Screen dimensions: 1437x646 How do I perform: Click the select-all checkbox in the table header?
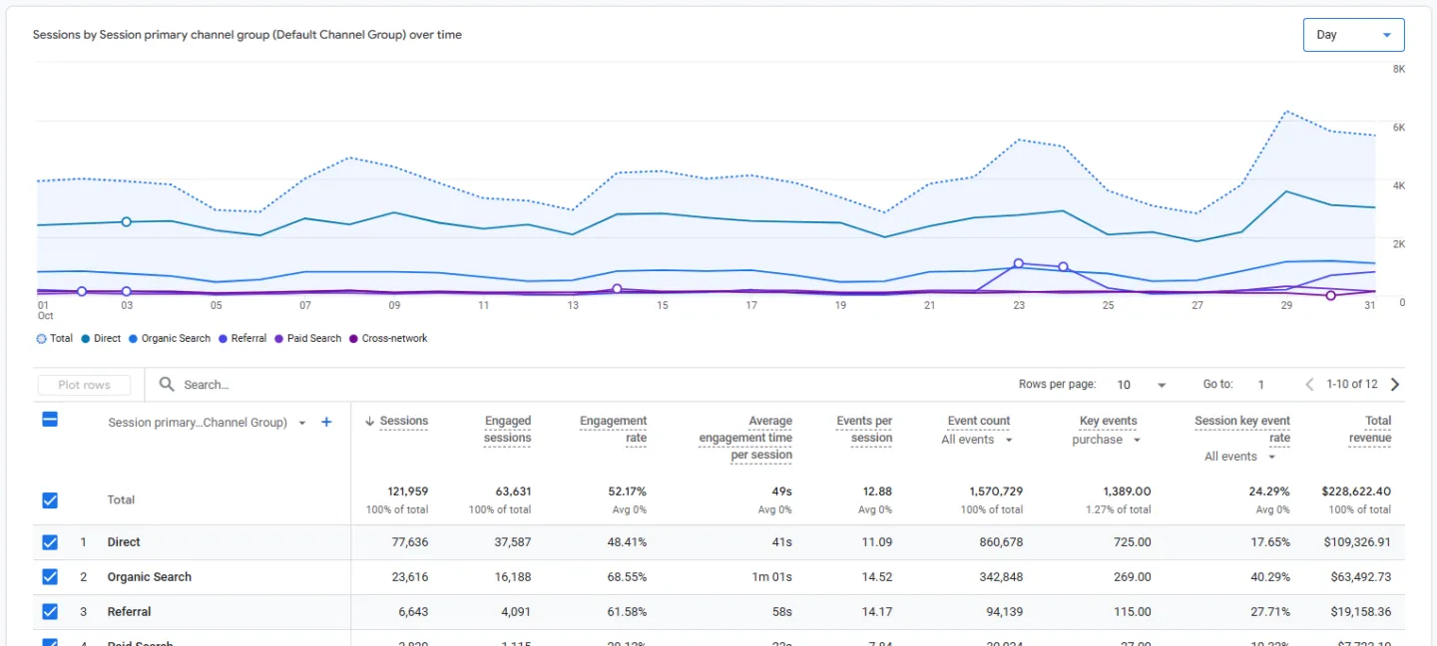click(x=50, y=420)
